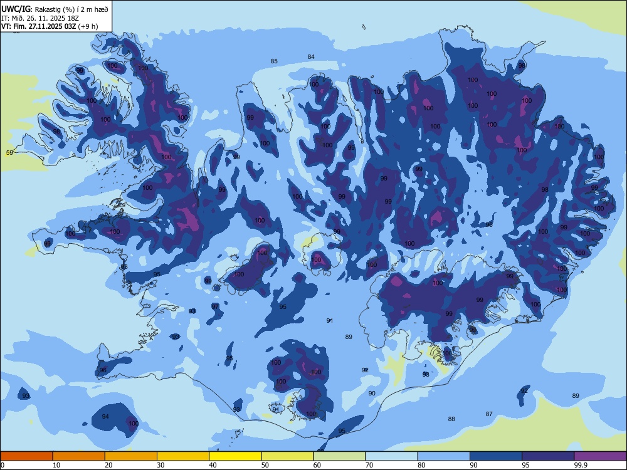Click the dark orange 0–10 legend swatch
This screenshot has width=627, height=470.
pyautogui.click(x=26, y=456)
